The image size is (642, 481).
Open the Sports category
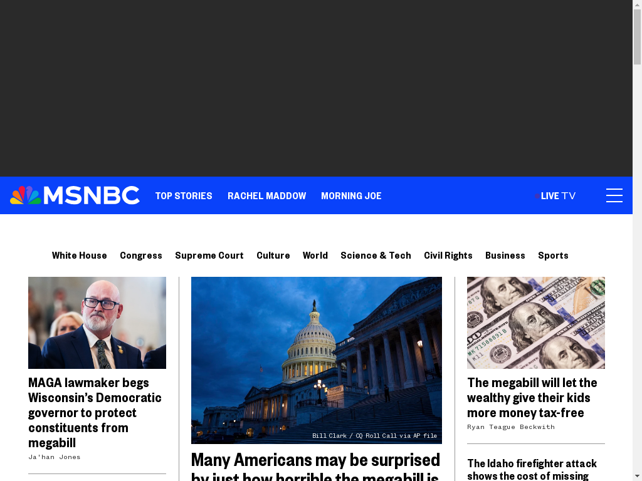coord(553,256)
